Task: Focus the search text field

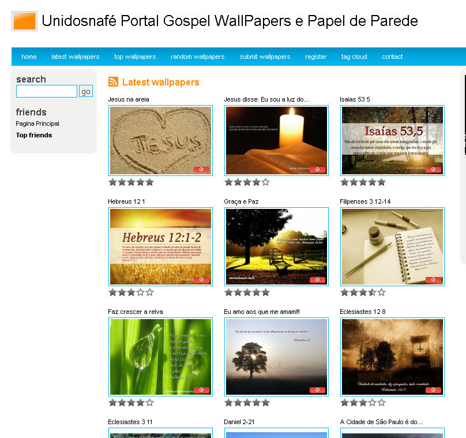Action: pyautogui.click(x=47, y=91)
